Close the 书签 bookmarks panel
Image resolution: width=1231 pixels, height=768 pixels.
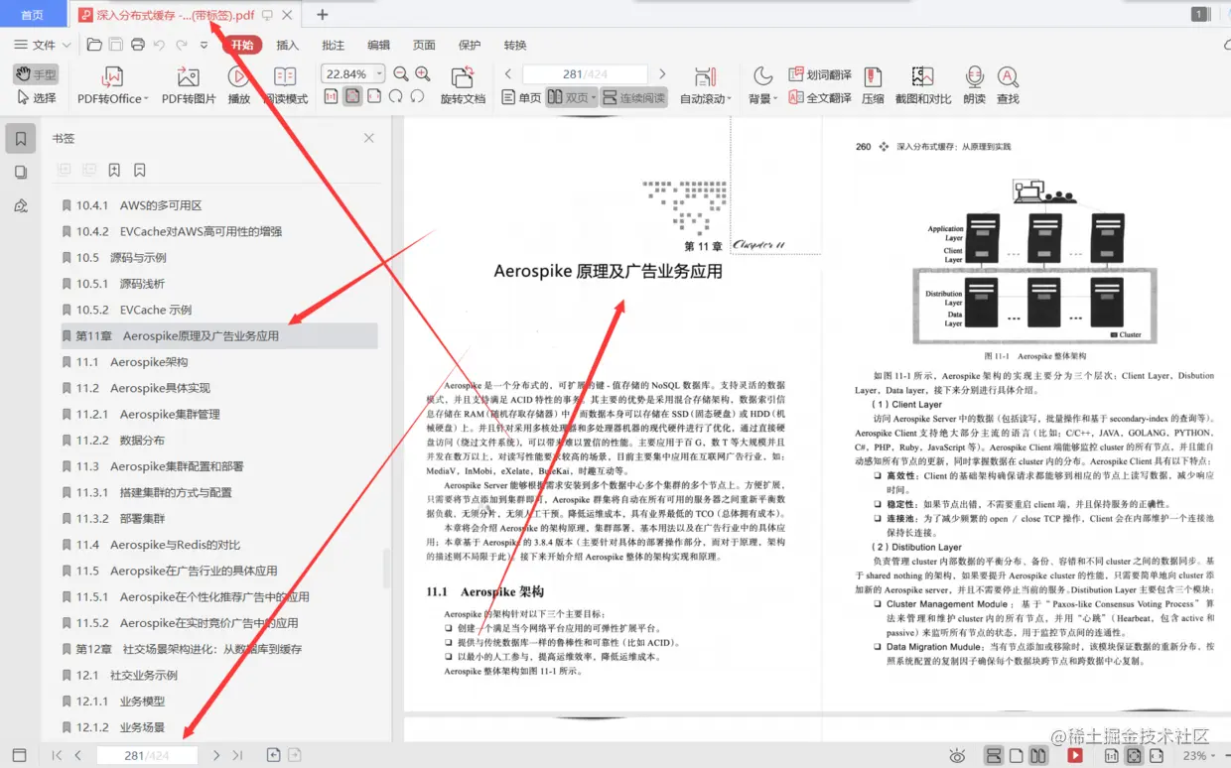point(369,138)
